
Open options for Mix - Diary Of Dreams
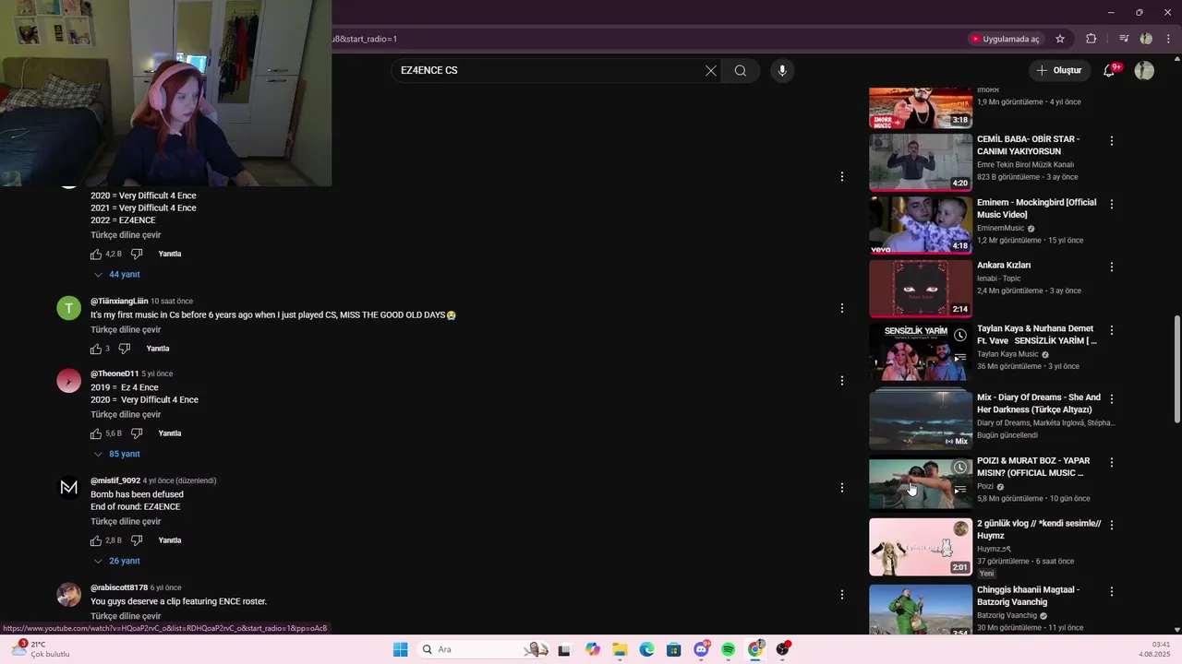[x=1112, y=399]
